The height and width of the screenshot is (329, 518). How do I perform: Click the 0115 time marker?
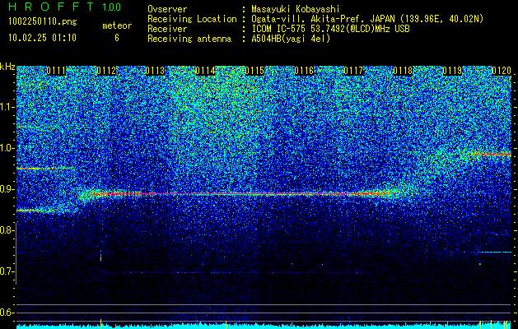pos(254,71)
